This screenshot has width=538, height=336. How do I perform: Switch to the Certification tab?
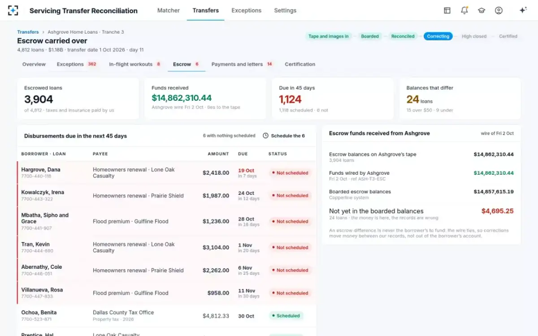pyautogui.click(x=300, y=64)
